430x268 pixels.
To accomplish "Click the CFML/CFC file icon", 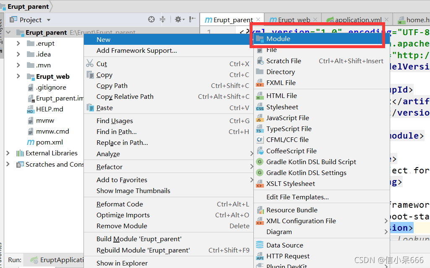I will (x=260, y=139).
